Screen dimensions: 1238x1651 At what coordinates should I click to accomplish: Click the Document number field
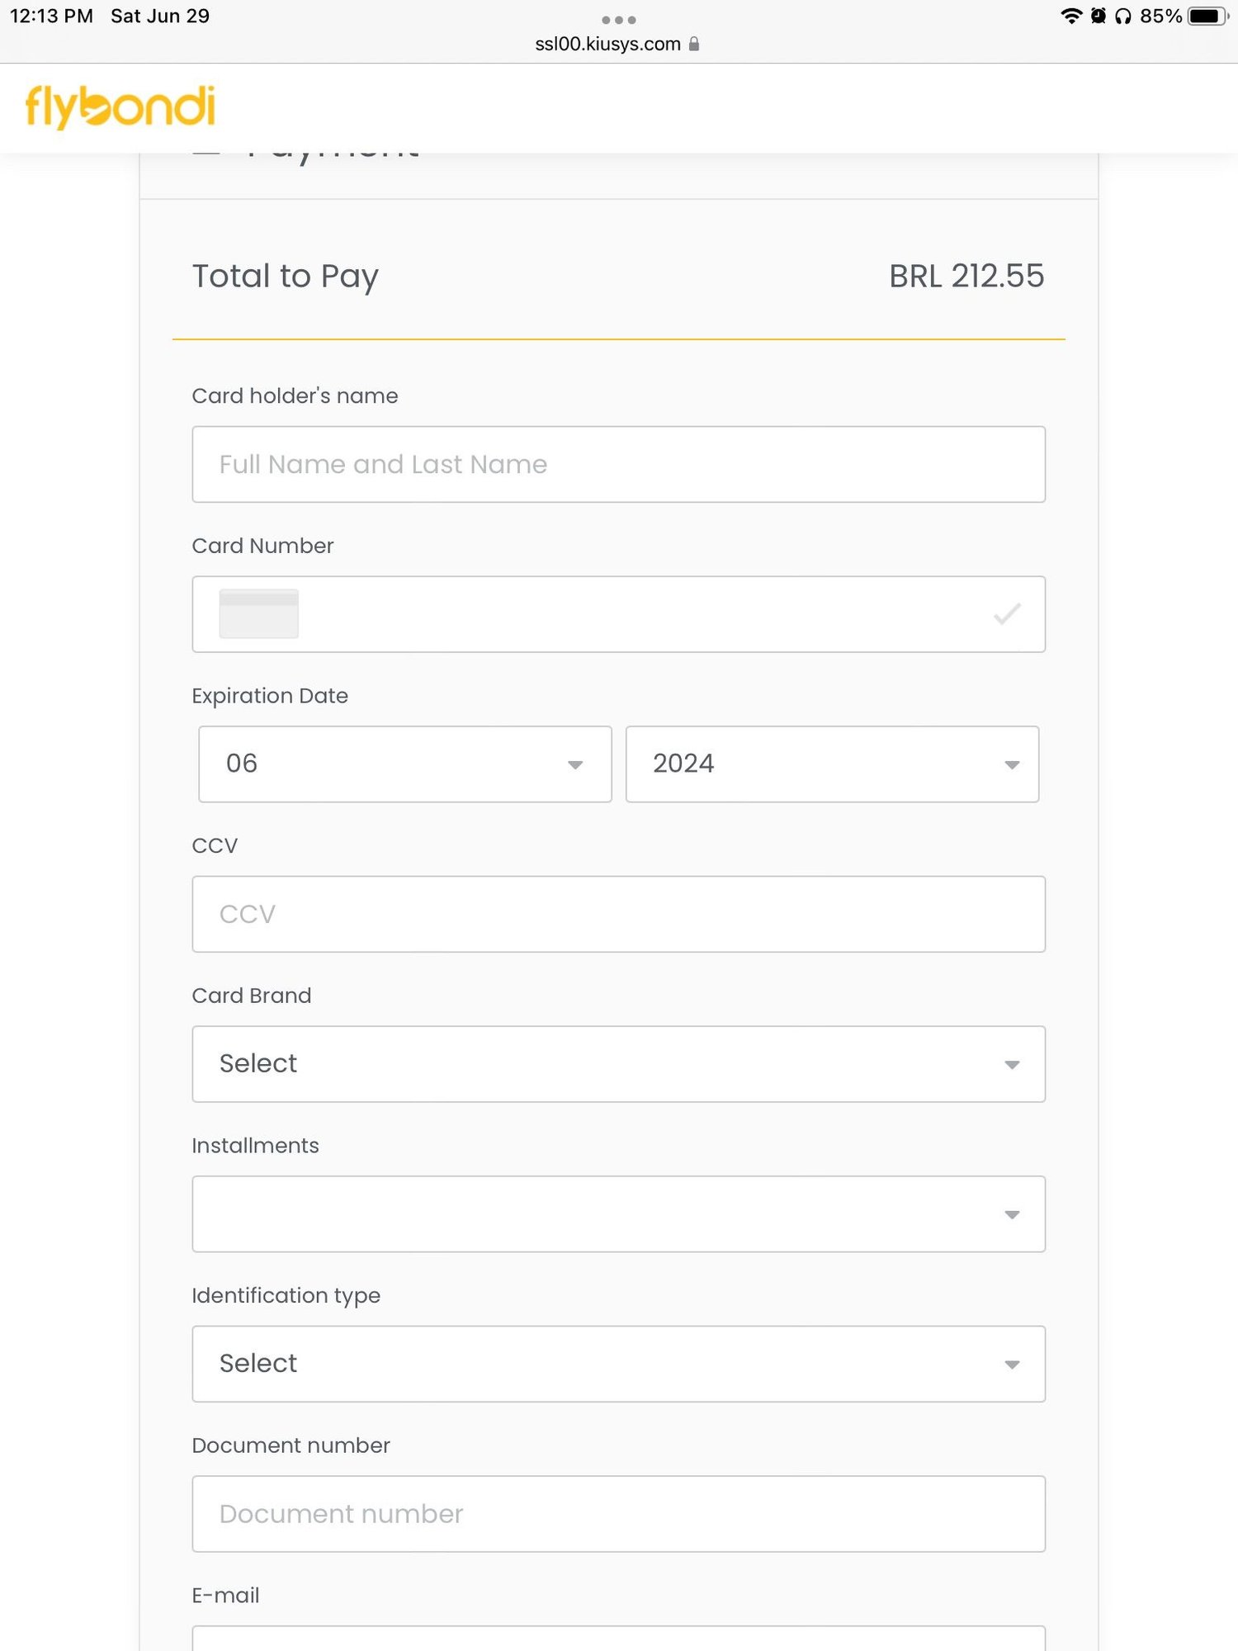click(x=618, y=1513)
